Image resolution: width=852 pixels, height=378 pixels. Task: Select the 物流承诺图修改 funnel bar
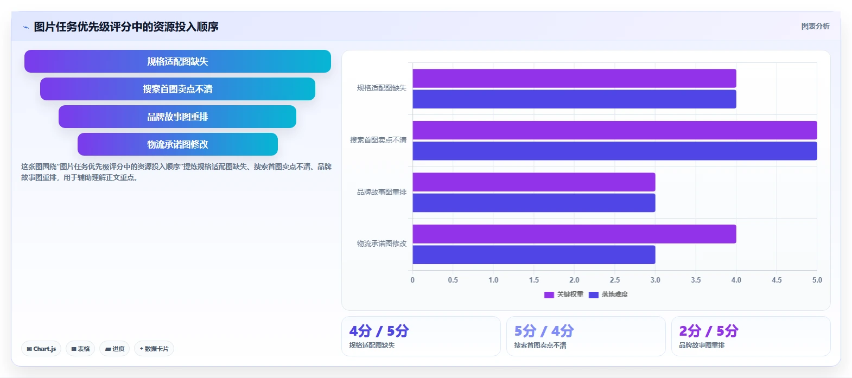[177, 144]
